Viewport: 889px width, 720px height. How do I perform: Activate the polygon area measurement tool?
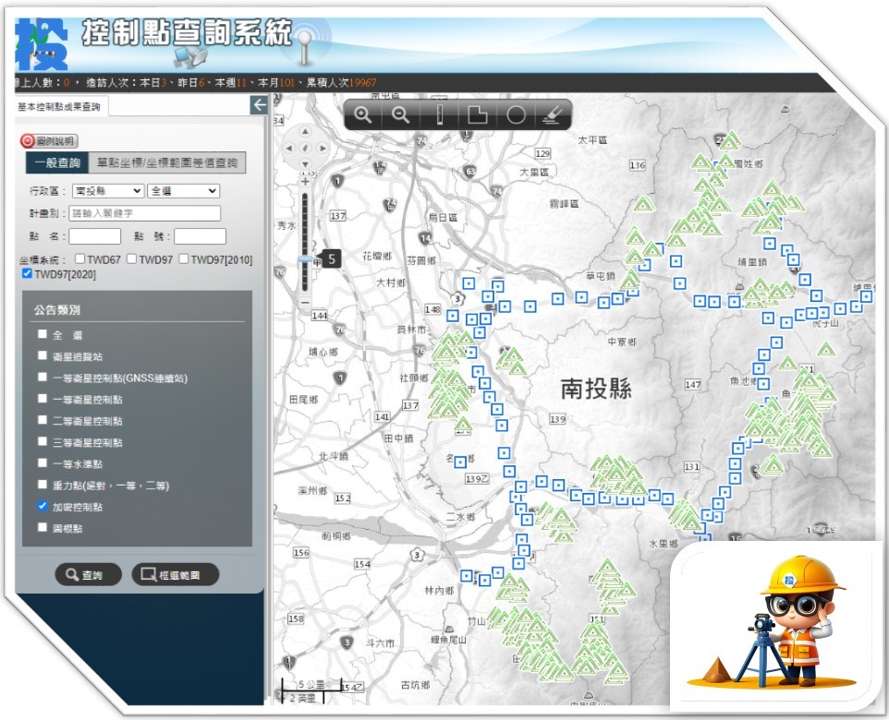478,115
